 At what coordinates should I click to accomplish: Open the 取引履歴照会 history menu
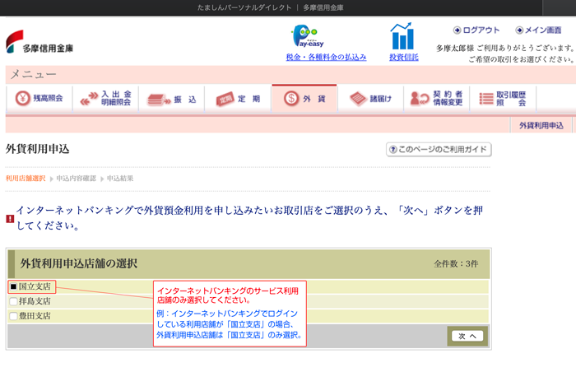point(503,99)
